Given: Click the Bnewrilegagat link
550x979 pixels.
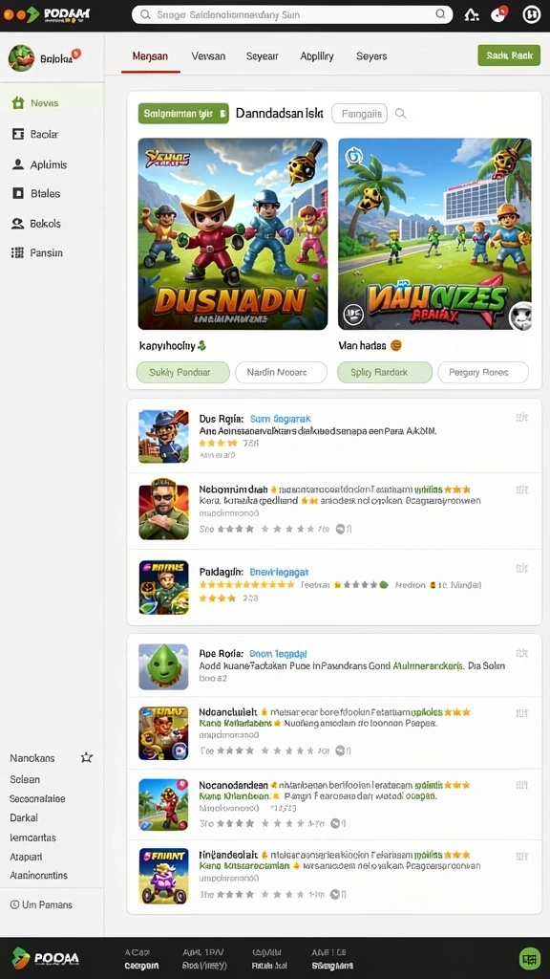Looking at the screenshot, I should (279, 572).
